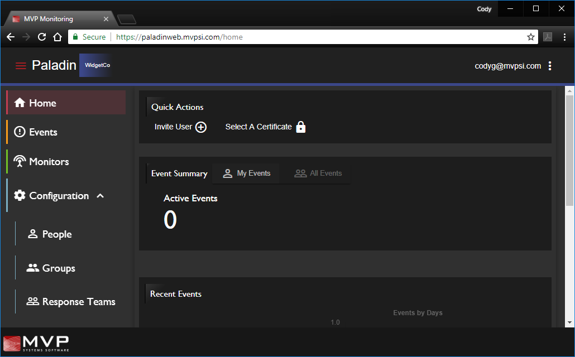575x357 pixels.
Task: Click the page scrollbar down arrow
Action: [x=569, y=322]
